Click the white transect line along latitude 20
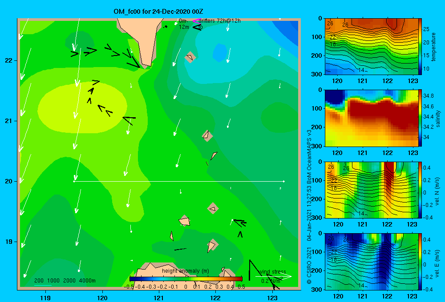 point(179,181)
